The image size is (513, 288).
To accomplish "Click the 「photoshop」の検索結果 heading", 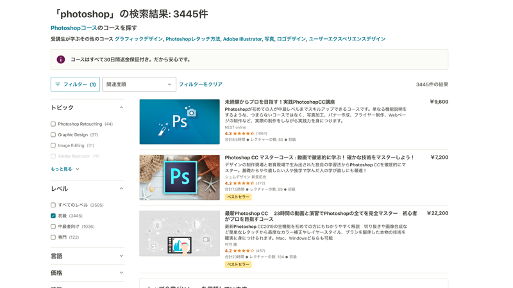I will [131, 14].
